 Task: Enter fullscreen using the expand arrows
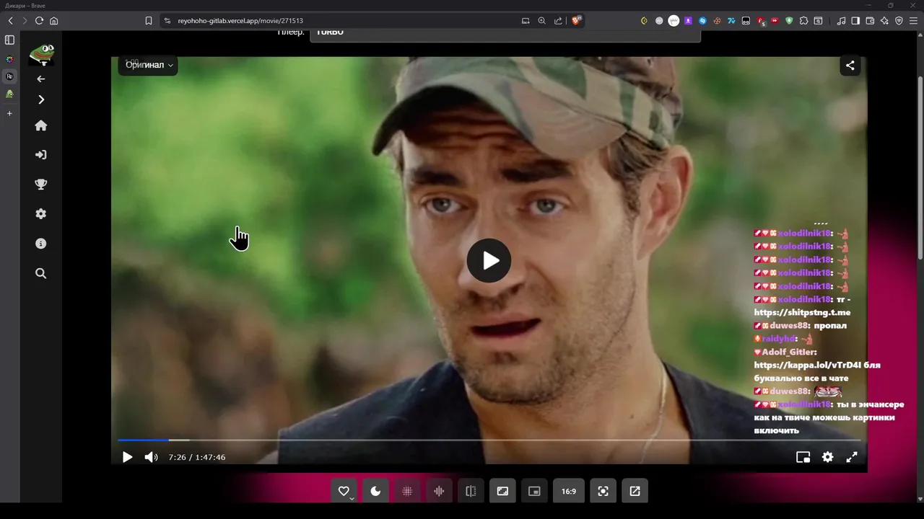(851, 457)
